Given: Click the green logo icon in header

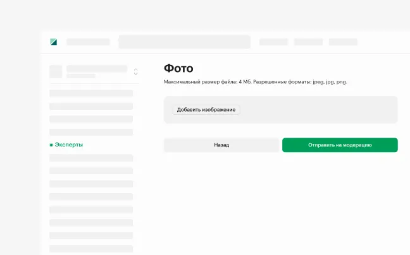Looking at the screenshot, I should pos(54,42).
